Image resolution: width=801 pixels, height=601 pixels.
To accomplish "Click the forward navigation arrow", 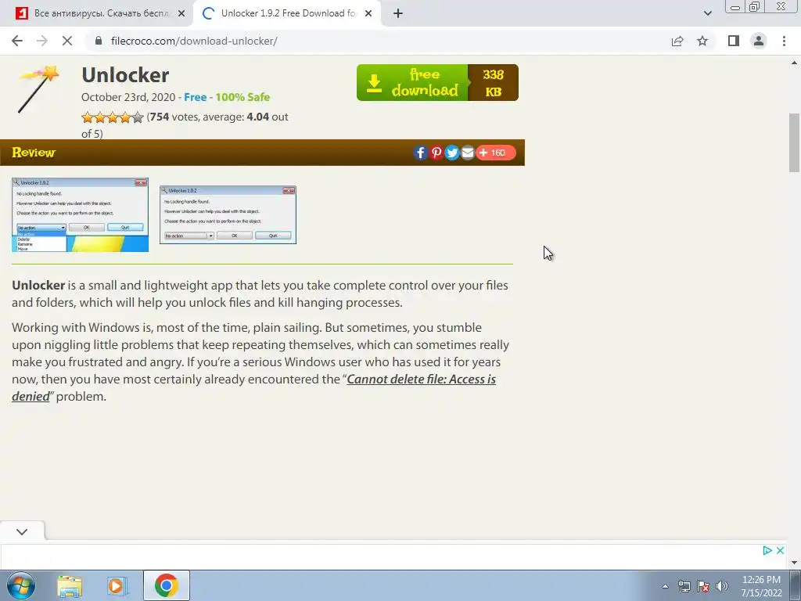I will [x=42, y=41].
